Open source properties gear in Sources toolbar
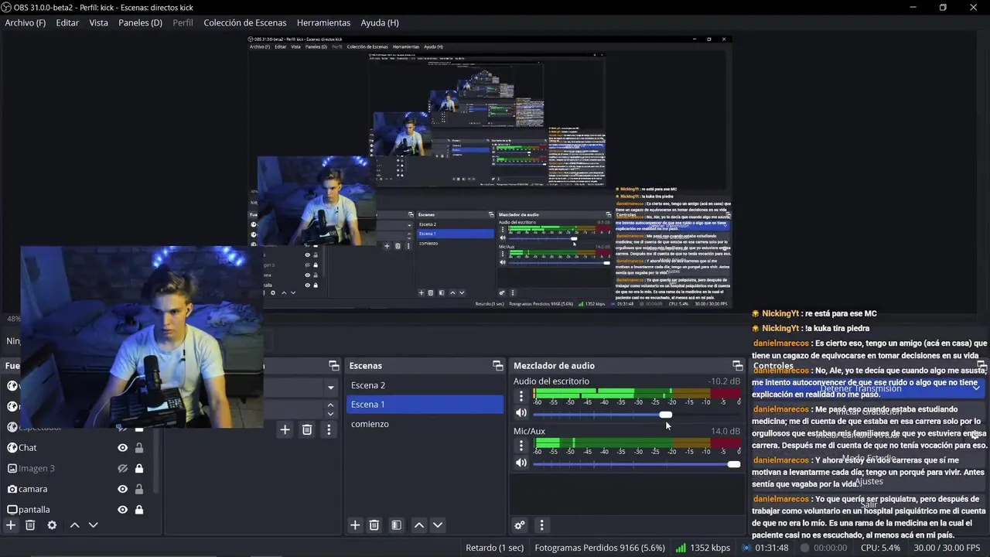990x557 pixels. coord(52,525)
